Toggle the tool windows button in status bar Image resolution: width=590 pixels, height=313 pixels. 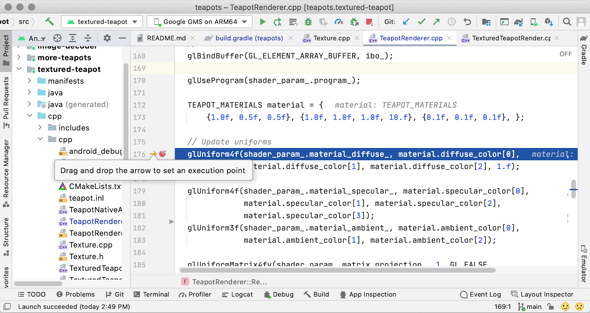[7, 306]
